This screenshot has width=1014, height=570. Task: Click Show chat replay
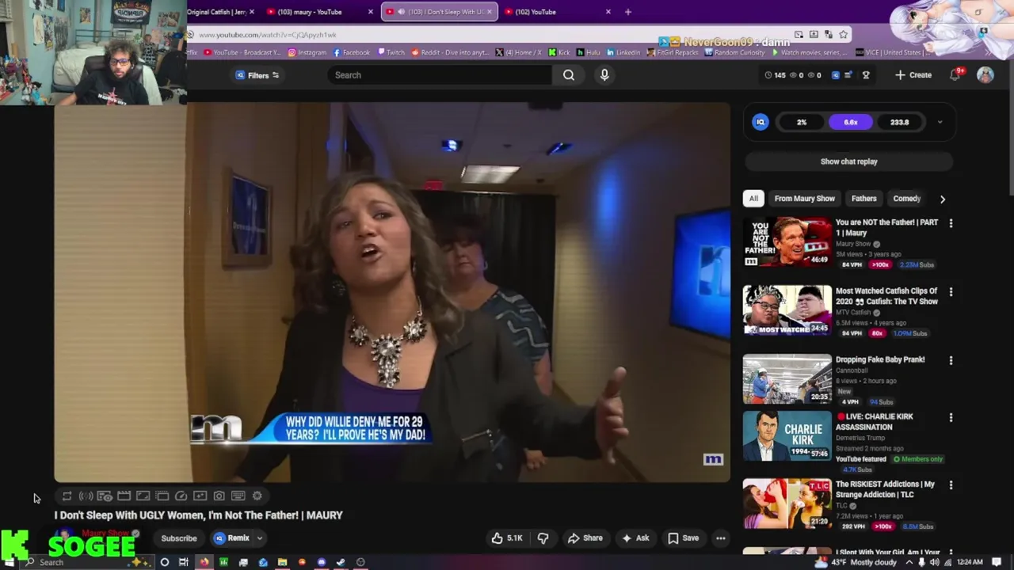tap(848, 161)
